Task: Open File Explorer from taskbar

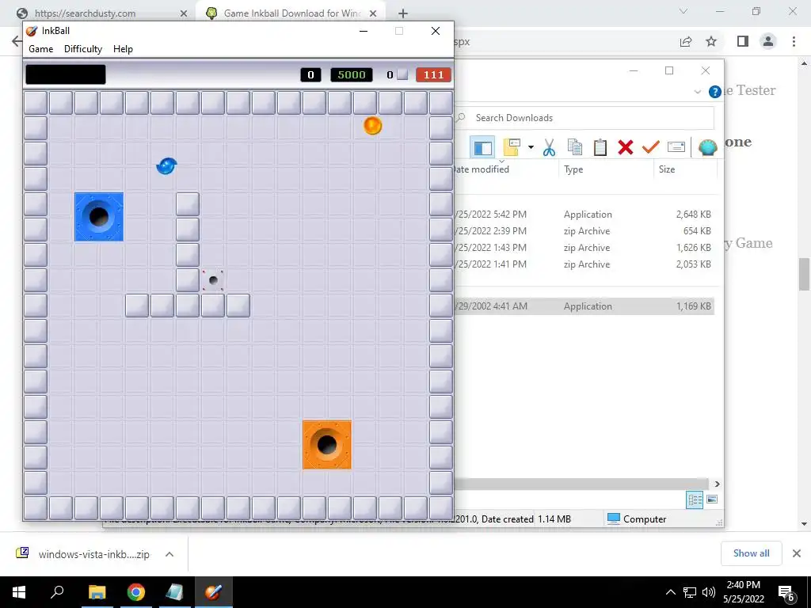Action: [x=97, y=592]
